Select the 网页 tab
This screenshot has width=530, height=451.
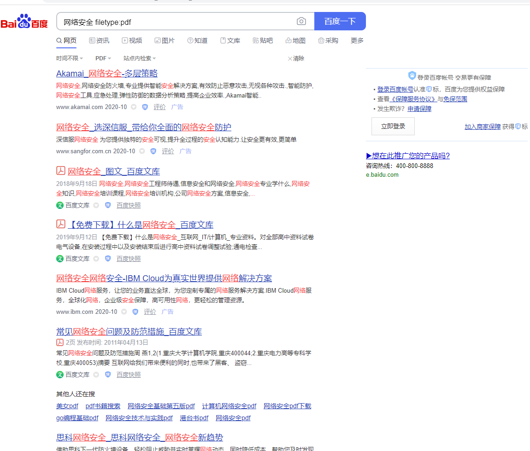[x=66, y=40]
